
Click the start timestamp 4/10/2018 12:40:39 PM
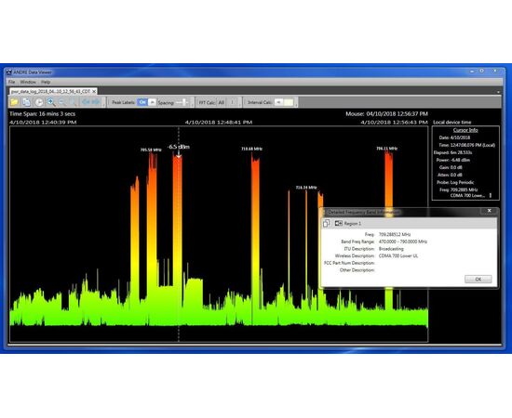point(43,123)
